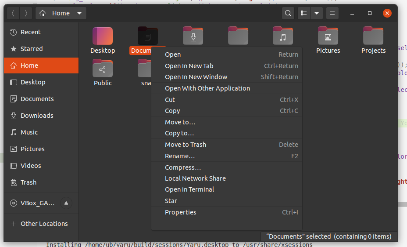Viewport: 407px width, 247px height.
Task: Open Pictures in the sidebar
Action: point(41,149)
